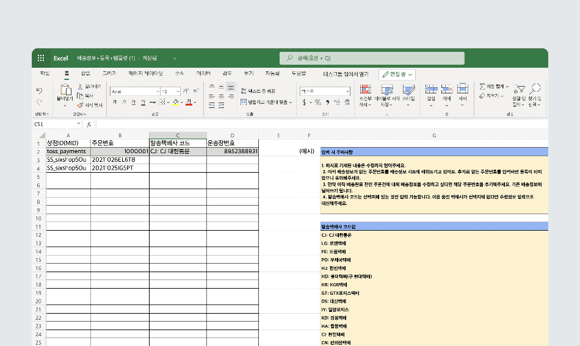This screenshot has height=346, width=580.
Task: Toggle italic formatting
Action: tap(124, 102)
